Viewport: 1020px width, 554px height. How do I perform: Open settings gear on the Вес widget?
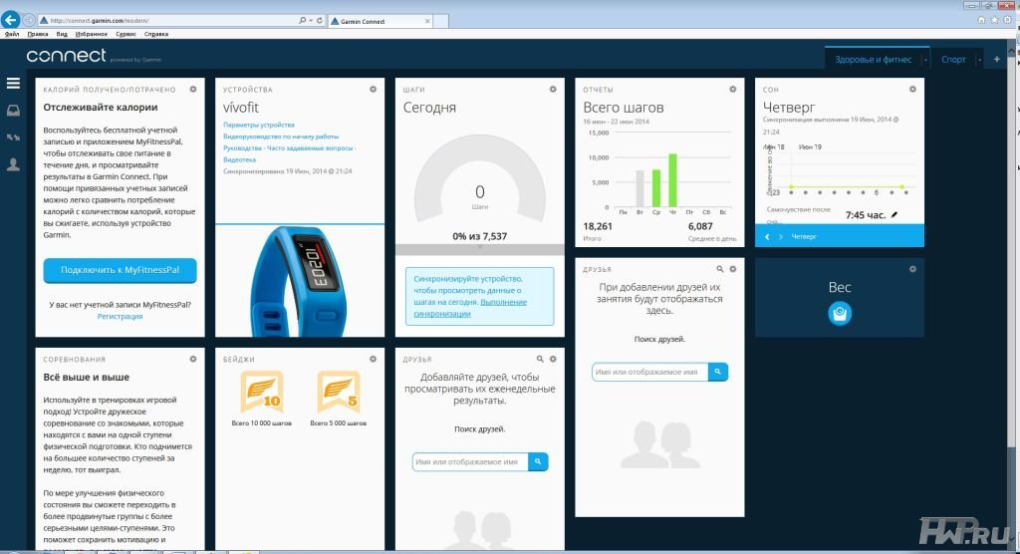point(912,269)
